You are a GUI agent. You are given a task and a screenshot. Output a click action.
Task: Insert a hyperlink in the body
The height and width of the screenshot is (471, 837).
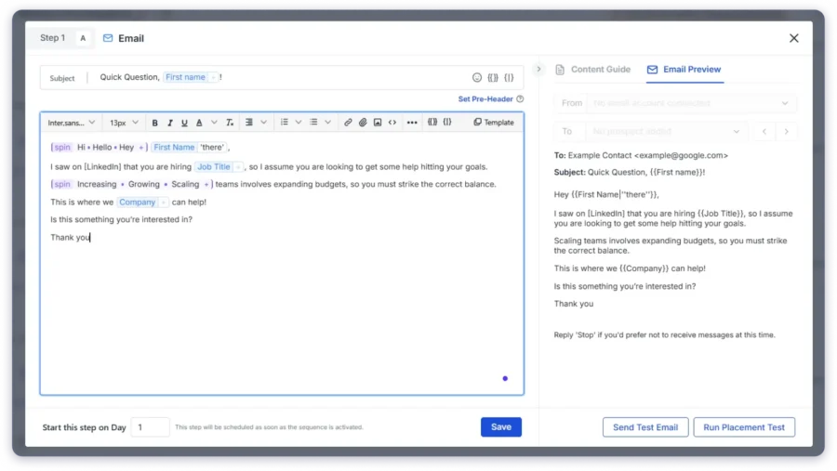(x=348, y=123)
